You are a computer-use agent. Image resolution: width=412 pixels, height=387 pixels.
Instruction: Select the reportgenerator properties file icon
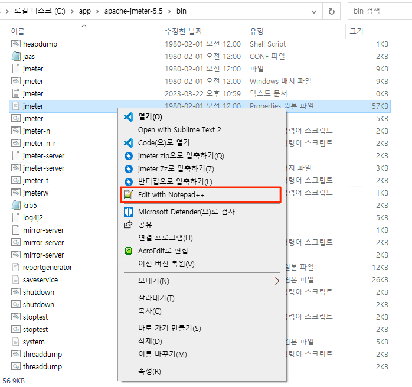[16, 267]
